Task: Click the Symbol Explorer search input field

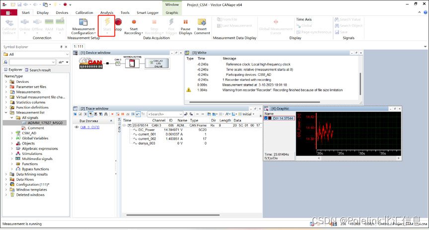Action: coord(32,62)
